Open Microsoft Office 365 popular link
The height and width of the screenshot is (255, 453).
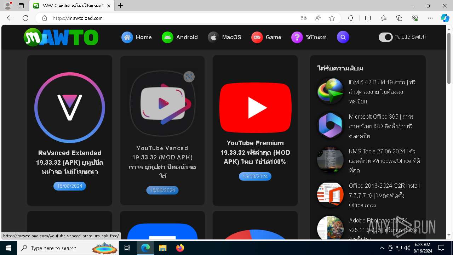(381, 126)
